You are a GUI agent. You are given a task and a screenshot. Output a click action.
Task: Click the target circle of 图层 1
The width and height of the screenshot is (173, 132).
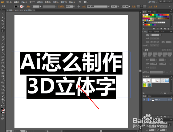[x=169, y=100]
